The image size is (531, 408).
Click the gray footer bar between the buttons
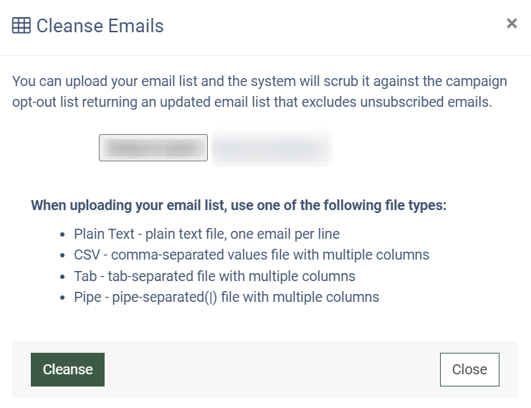tap(272, 369)
